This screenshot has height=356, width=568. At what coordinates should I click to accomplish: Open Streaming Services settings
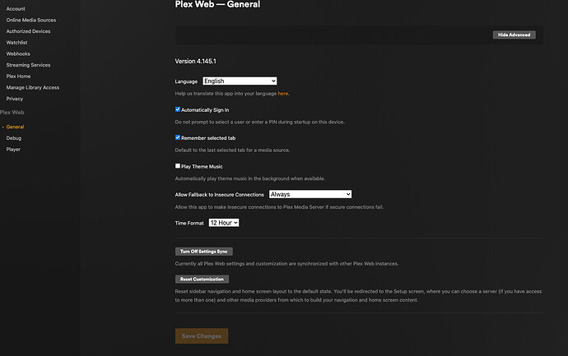tap(28, 65)
